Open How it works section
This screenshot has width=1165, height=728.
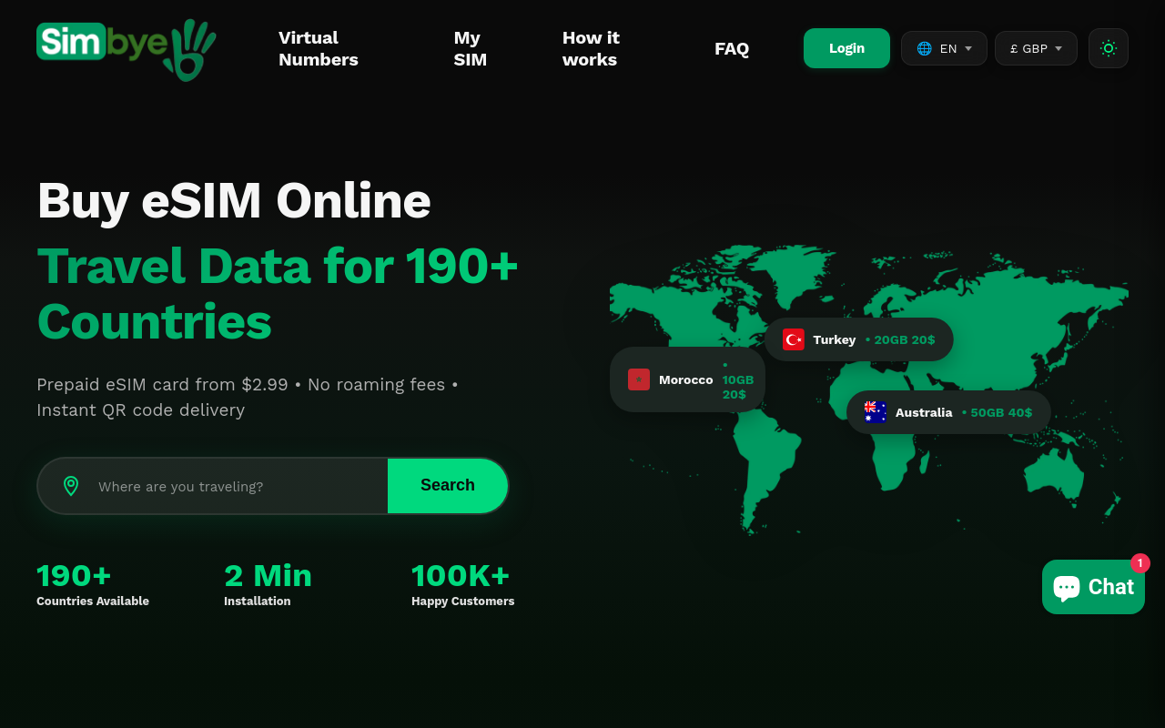click(x=591, y=48)
